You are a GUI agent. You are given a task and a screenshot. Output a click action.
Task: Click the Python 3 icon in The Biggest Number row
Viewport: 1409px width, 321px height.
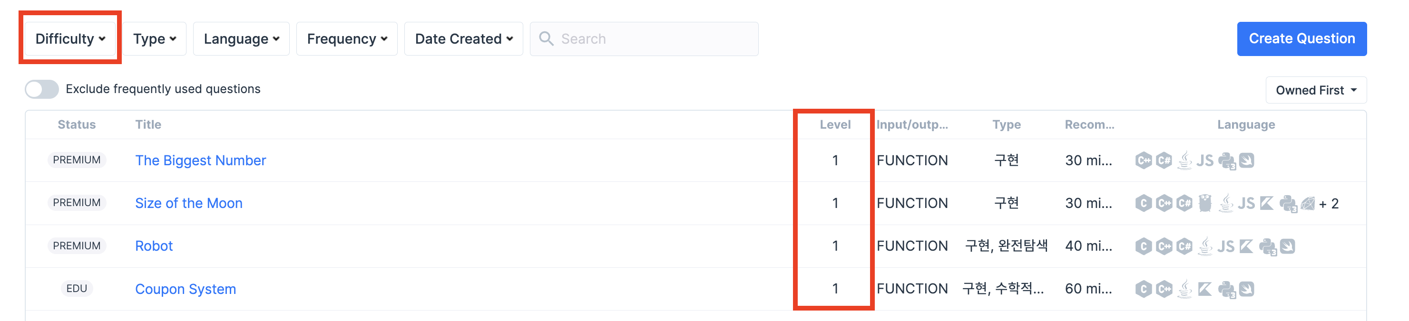click(1227, 160)
